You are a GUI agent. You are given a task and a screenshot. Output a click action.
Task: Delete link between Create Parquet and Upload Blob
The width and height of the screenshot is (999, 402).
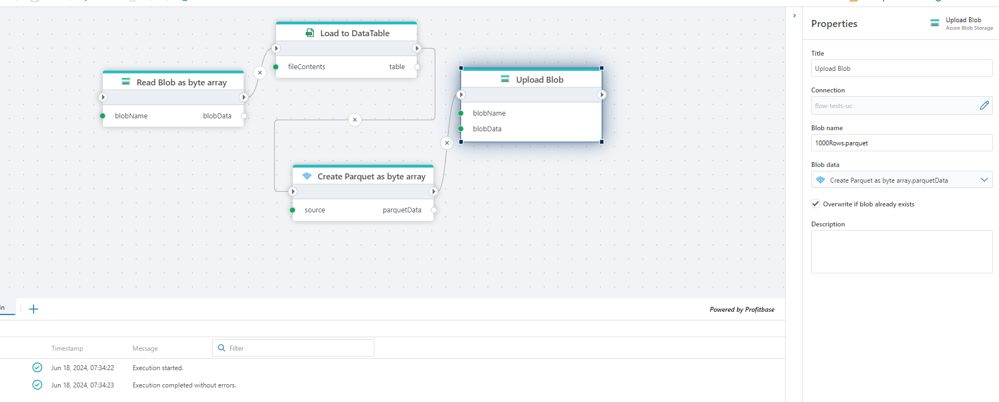(446, 143)
